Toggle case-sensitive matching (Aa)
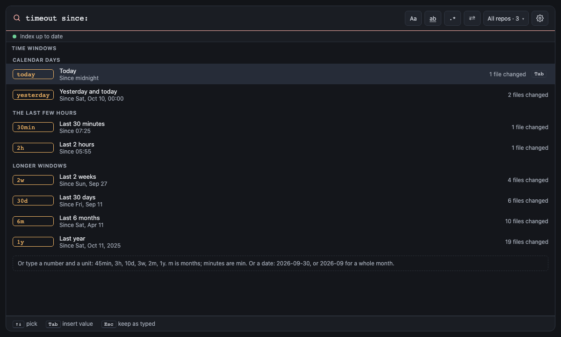 tap(413, 18)
